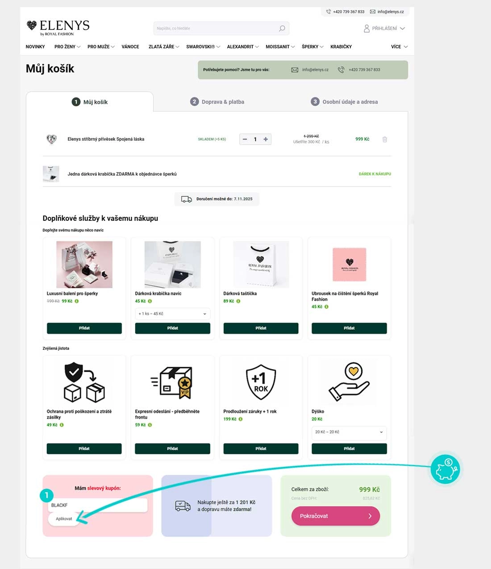Increase pendant quantity with the plus button
The width and height of the screenshot is (491, 569).
coord(266,139)
